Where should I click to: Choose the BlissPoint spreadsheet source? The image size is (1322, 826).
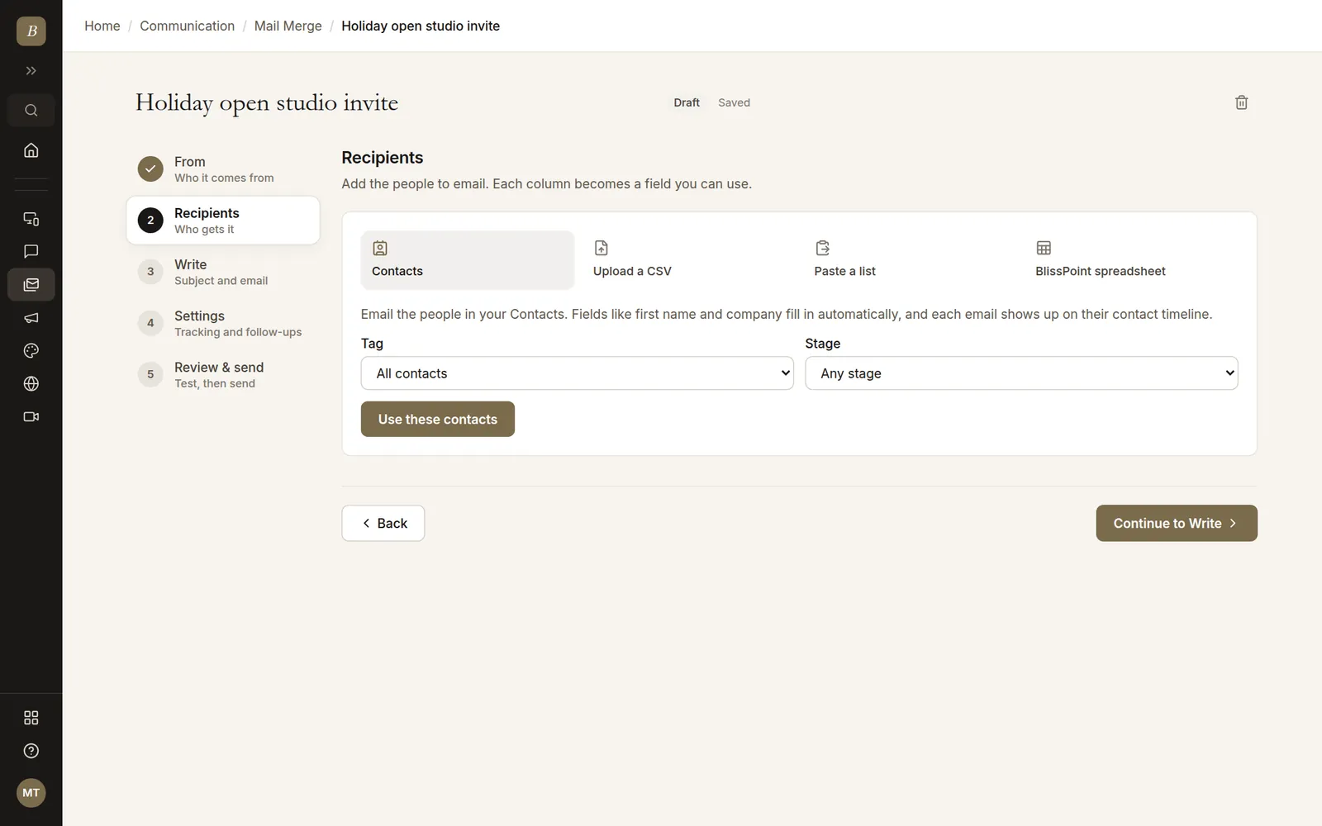pyautogui.click(x=1131, y=259)
